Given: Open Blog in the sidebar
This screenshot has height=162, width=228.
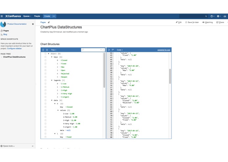Looking at the screenshot, I should (x=5, y=34).
